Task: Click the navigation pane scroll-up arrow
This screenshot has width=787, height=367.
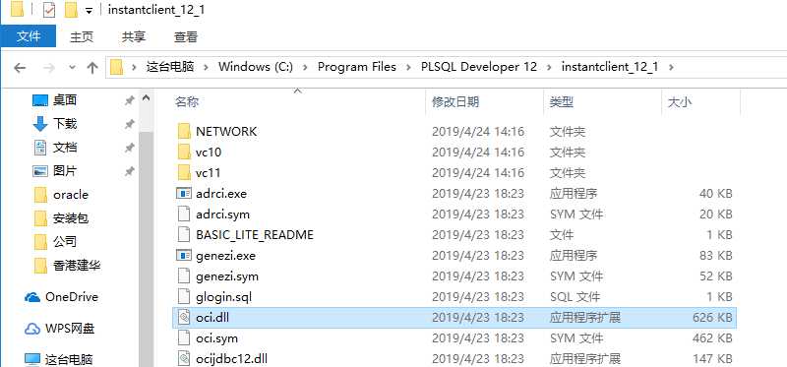Action: coord(146,98)
